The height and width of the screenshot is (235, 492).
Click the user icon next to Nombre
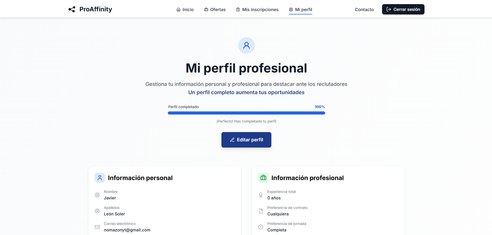pos(97,195)
